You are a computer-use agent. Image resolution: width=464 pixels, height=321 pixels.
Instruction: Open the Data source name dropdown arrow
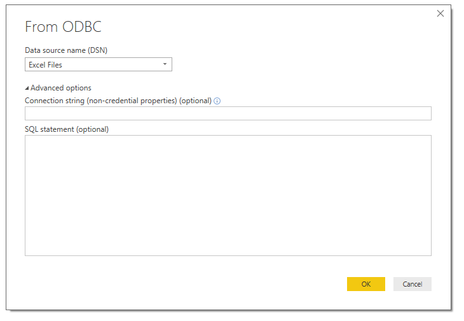(x=165, y=64)
